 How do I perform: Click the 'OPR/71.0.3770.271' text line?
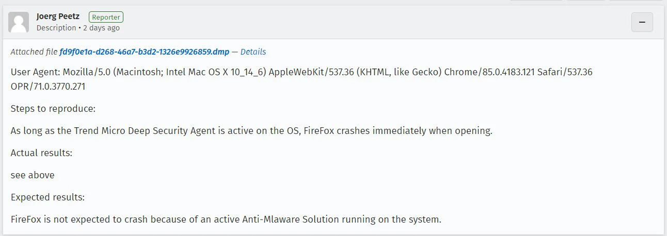click(48, 87)
